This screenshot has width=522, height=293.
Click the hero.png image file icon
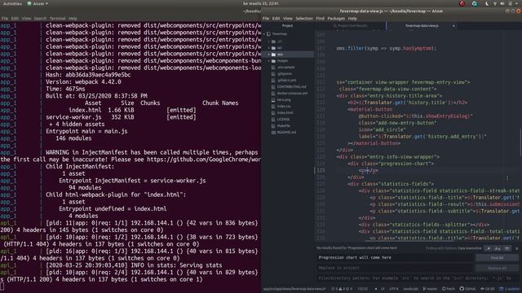pos(274,100)
